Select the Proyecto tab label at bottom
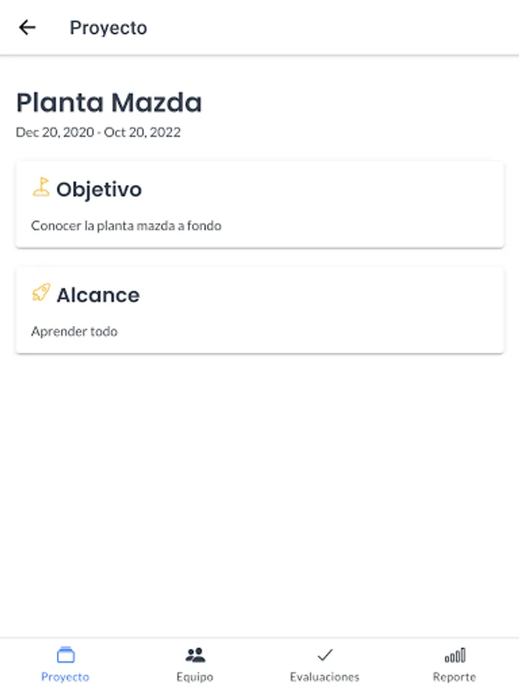This screenshot has width=519, height=692. click(x=65, y=677)
